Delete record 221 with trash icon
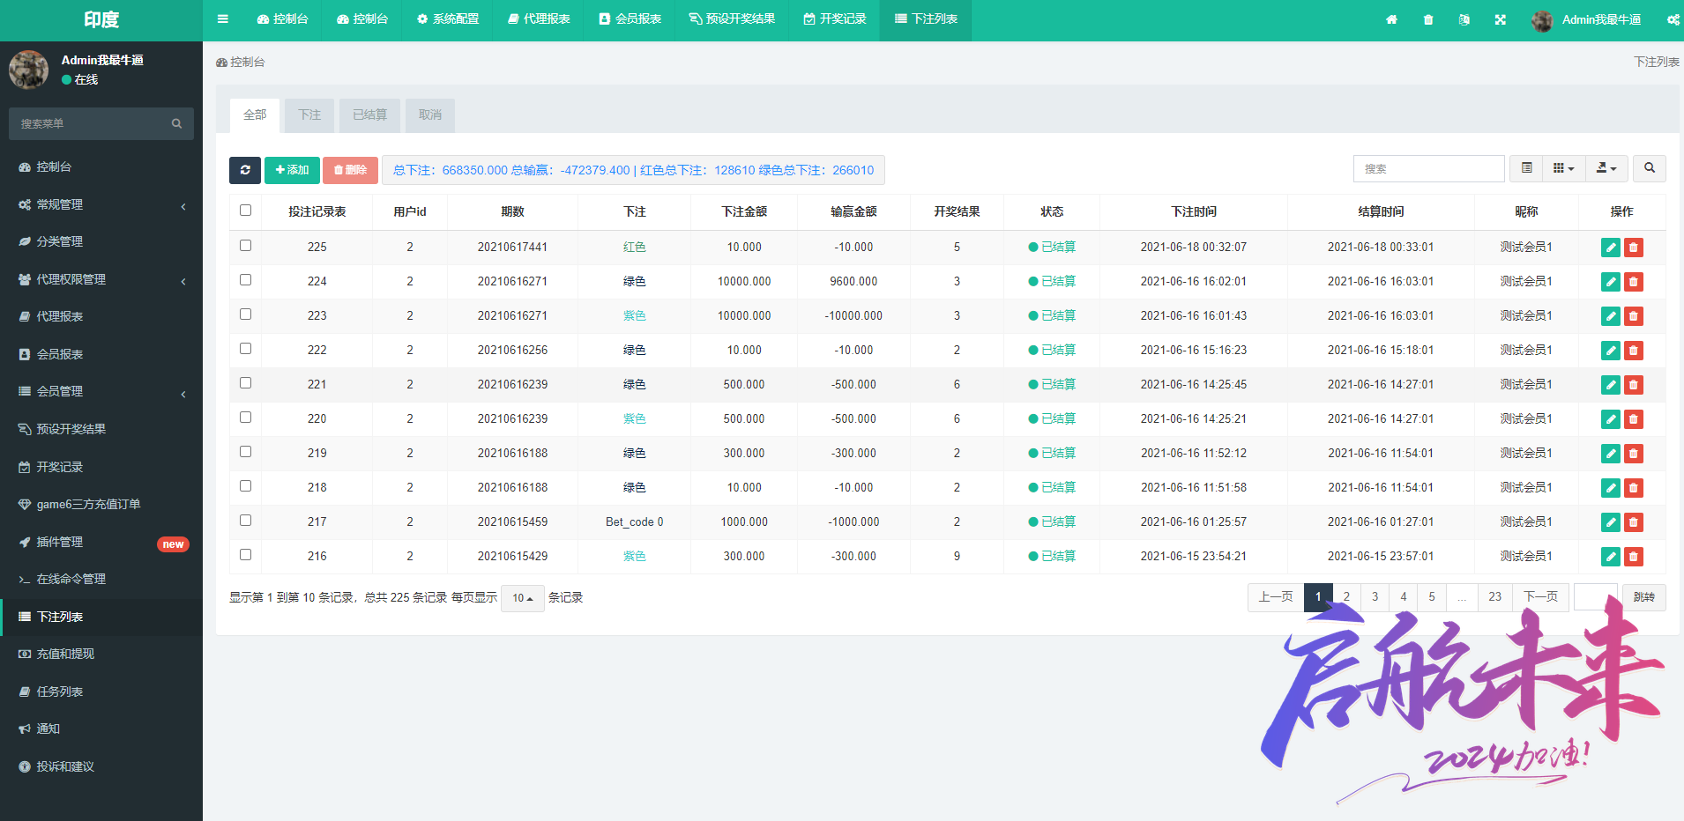The width and height of the screenshot is (1684, 821). 1634,385
